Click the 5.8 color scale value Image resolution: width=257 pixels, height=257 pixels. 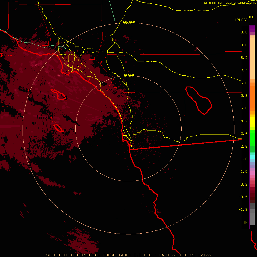(244, 96)
